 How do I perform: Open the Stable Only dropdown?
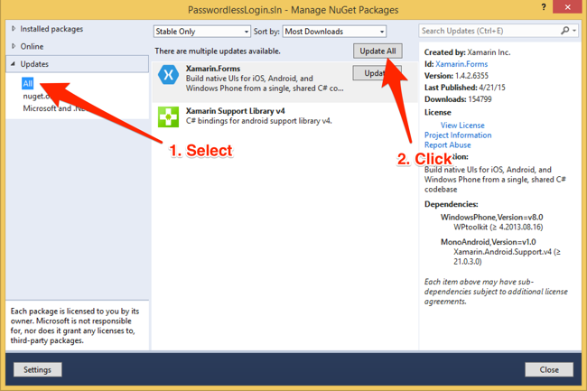tap(201, 32)
